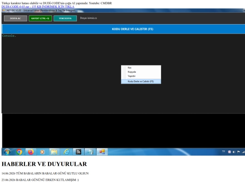Click the black output console pane
This screenshot has width=245, height=184.
point(123,131)
